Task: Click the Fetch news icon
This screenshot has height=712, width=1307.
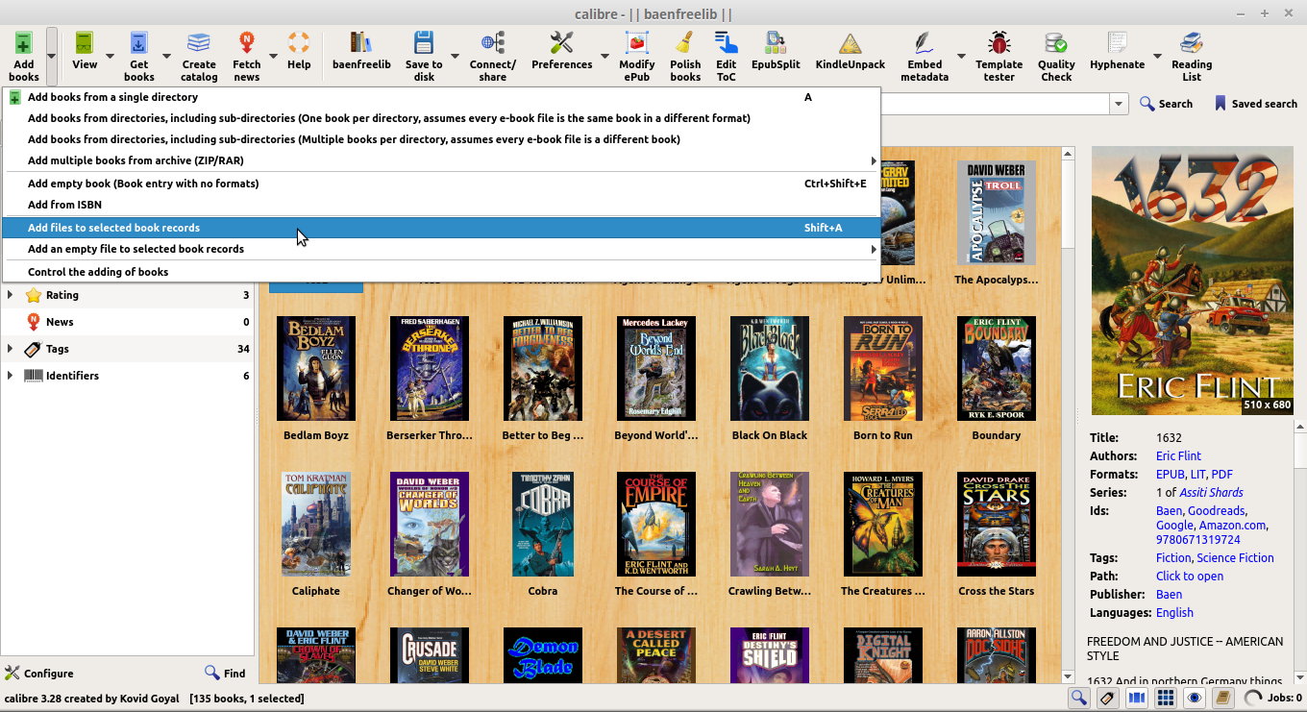Action: 247,44
